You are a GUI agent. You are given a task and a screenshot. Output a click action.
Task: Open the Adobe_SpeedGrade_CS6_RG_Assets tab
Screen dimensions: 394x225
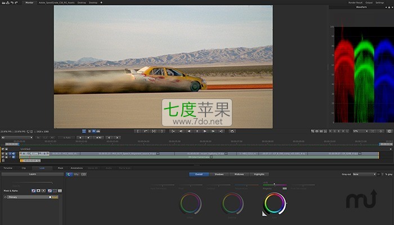[x=56, y=2]
